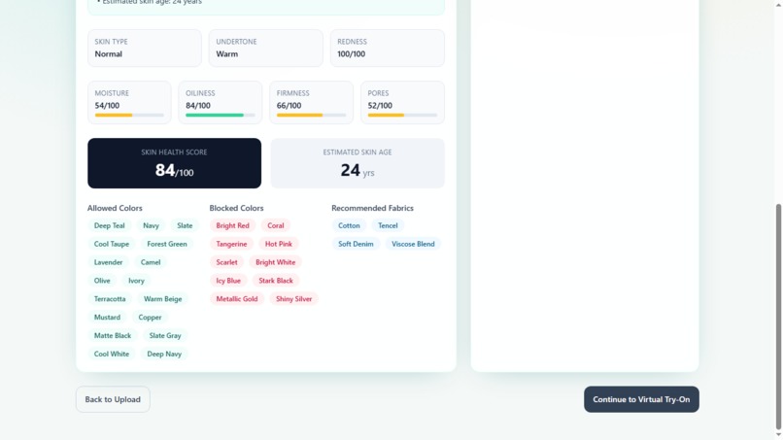Select the Soft Denim fabric chip
Screen dimensions: 783x440
point(356,244)
